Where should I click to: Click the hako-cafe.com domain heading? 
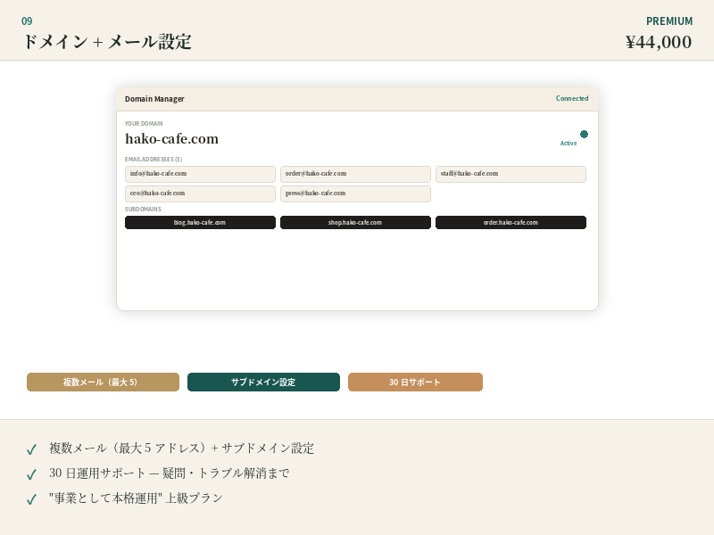[171, 138]
